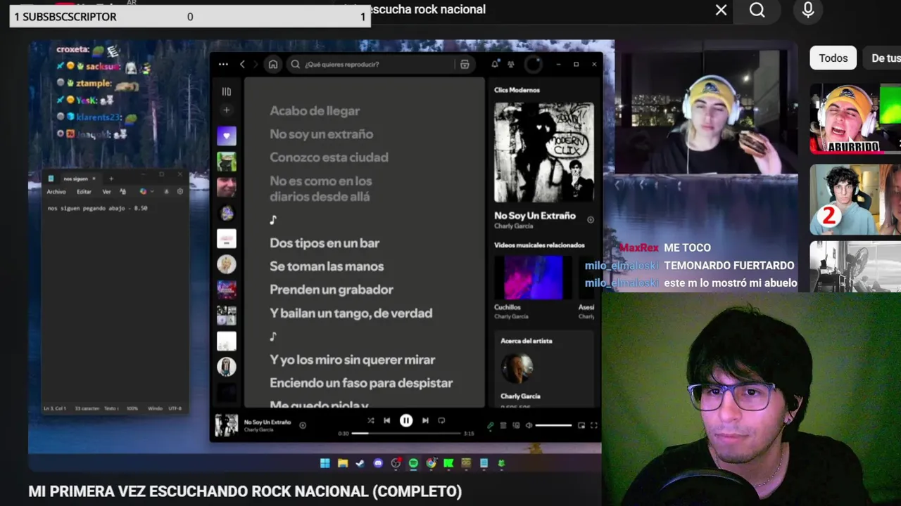
Task: Mute using the speaker icon
Action: click(x=529, y=425)
